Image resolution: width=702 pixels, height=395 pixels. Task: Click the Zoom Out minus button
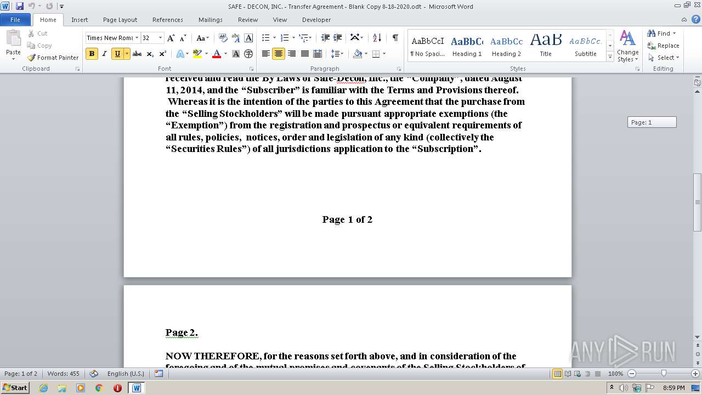pos(632,374)
